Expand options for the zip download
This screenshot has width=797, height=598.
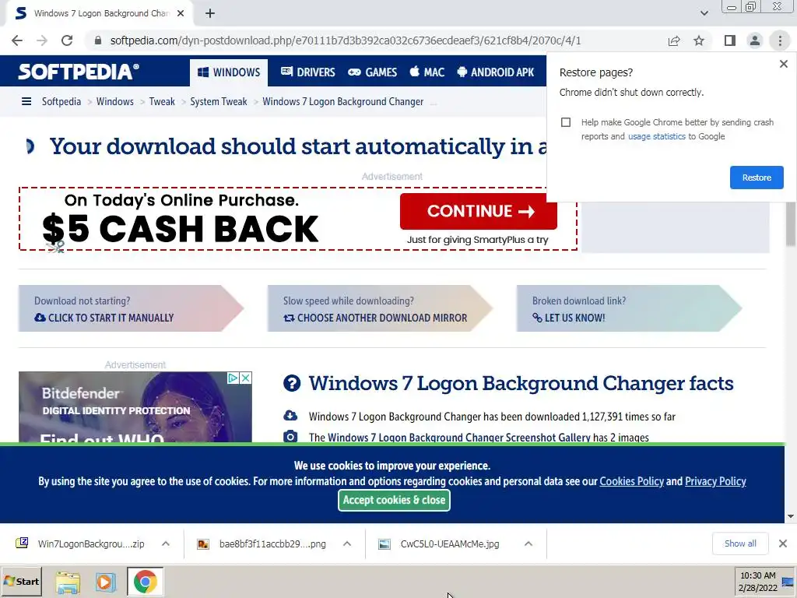tap(166, 543)
